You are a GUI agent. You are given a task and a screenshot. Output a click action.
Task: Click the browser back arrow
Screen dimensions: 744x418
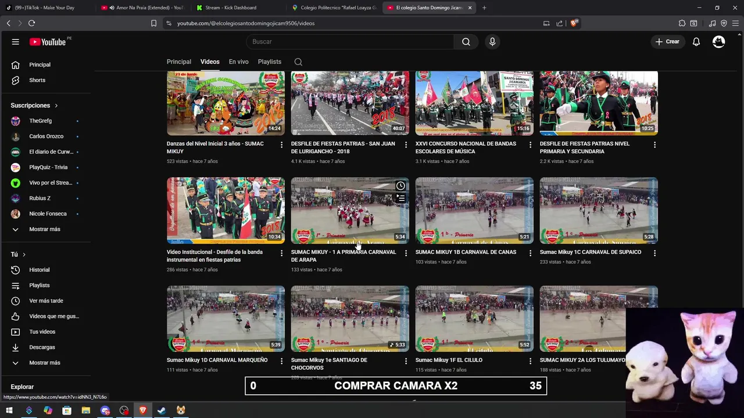(x=8, y=23)
